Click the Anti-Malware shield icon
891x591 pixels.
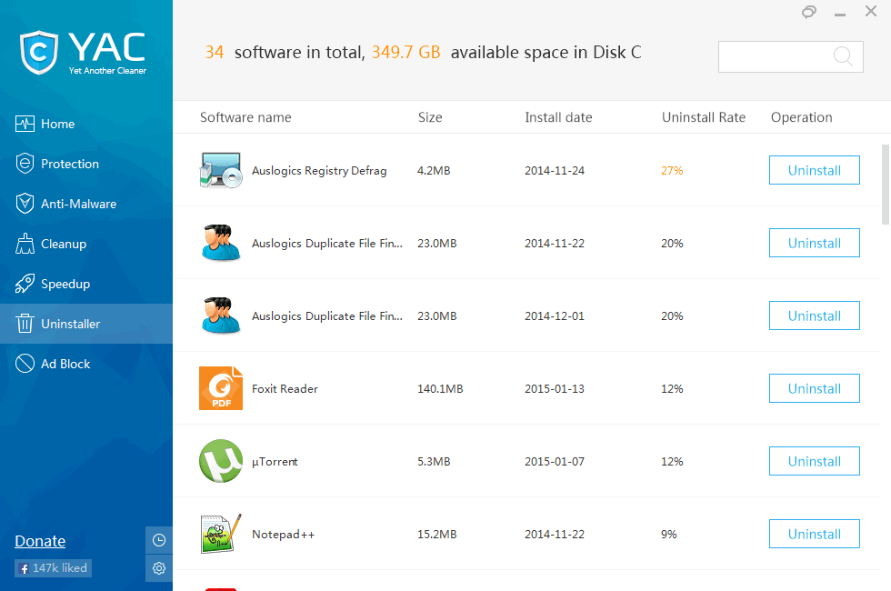(x=25, y=204)
